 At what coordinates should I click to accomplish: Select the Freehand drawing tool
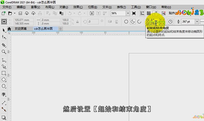(4, 60)
